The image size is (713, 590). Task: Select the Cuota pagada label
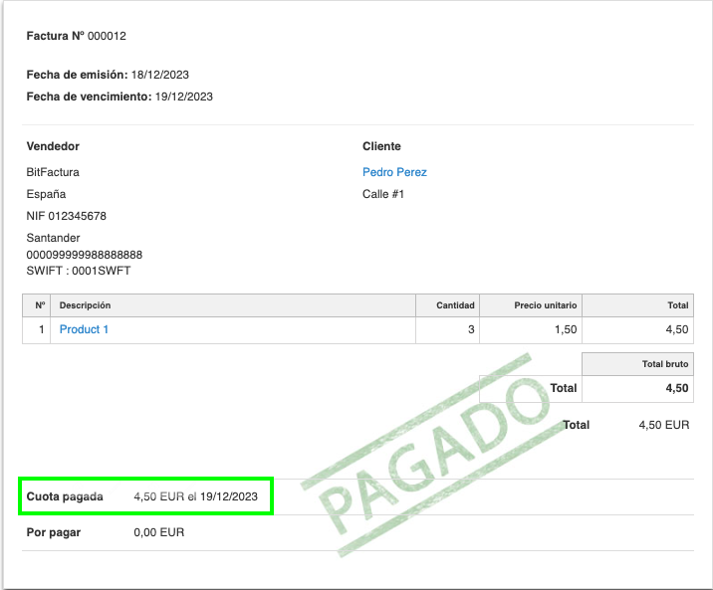pyautogui.click(x=65, y=496)
